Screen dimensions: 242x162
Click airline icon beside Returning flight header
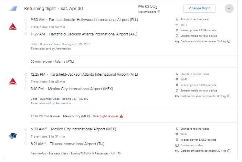[x=13, y=8]
